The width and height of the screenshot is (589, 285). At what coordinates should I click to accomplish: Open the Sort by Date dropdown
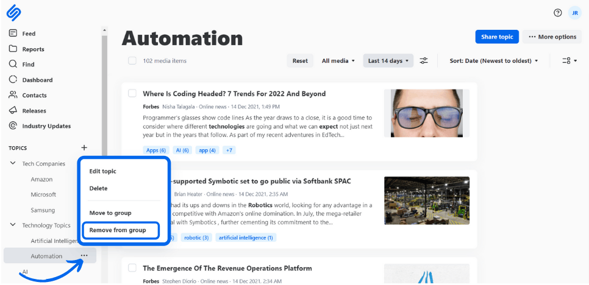tap(494, 61)
